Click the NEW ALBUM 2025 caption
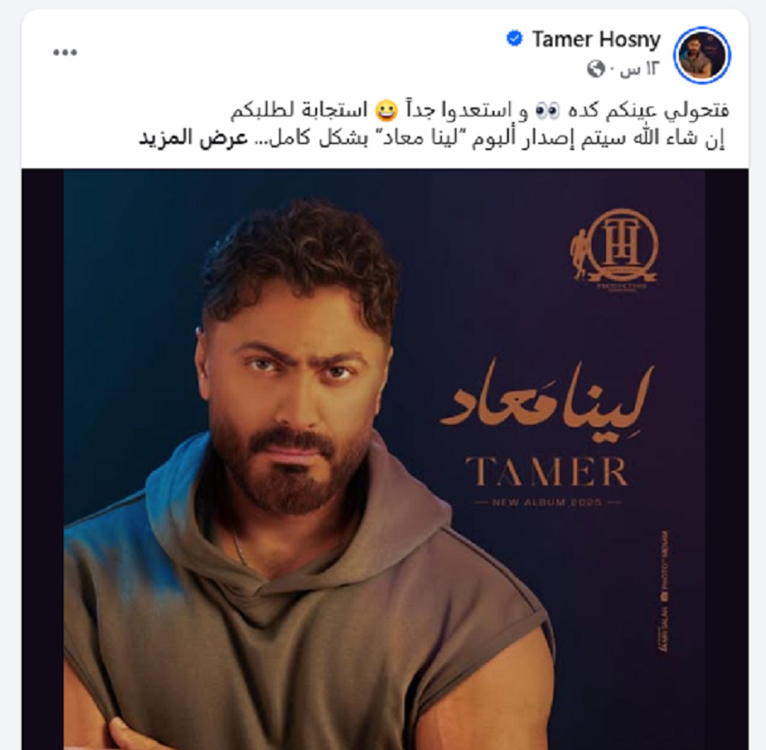 (x=547, y=502)
